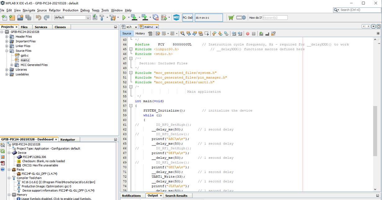The image size is (382, 200).
Task: Click the Dashboard help question mark icon
Action: coord(3,170)
